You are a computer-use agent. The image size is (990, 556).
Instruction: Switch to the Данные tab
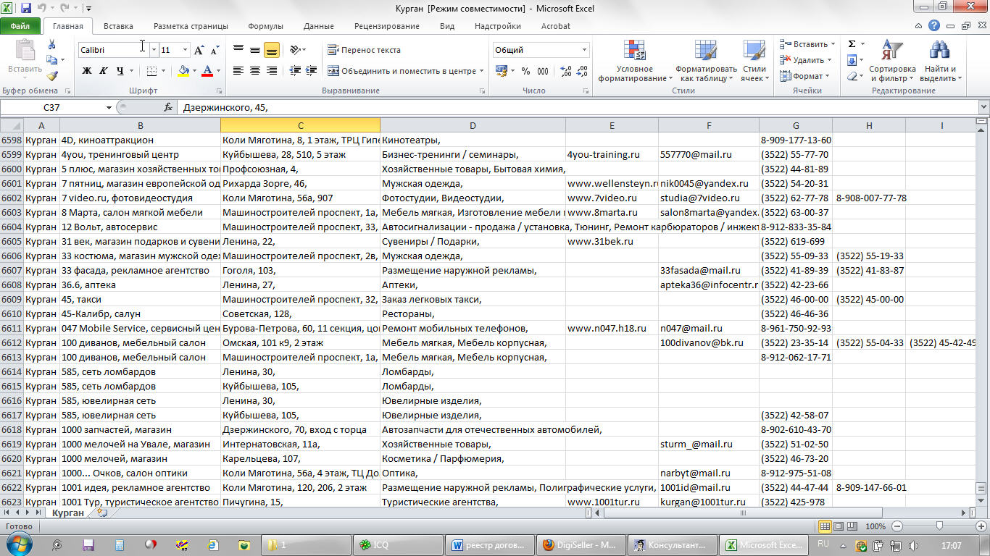[x=319, y=26]
